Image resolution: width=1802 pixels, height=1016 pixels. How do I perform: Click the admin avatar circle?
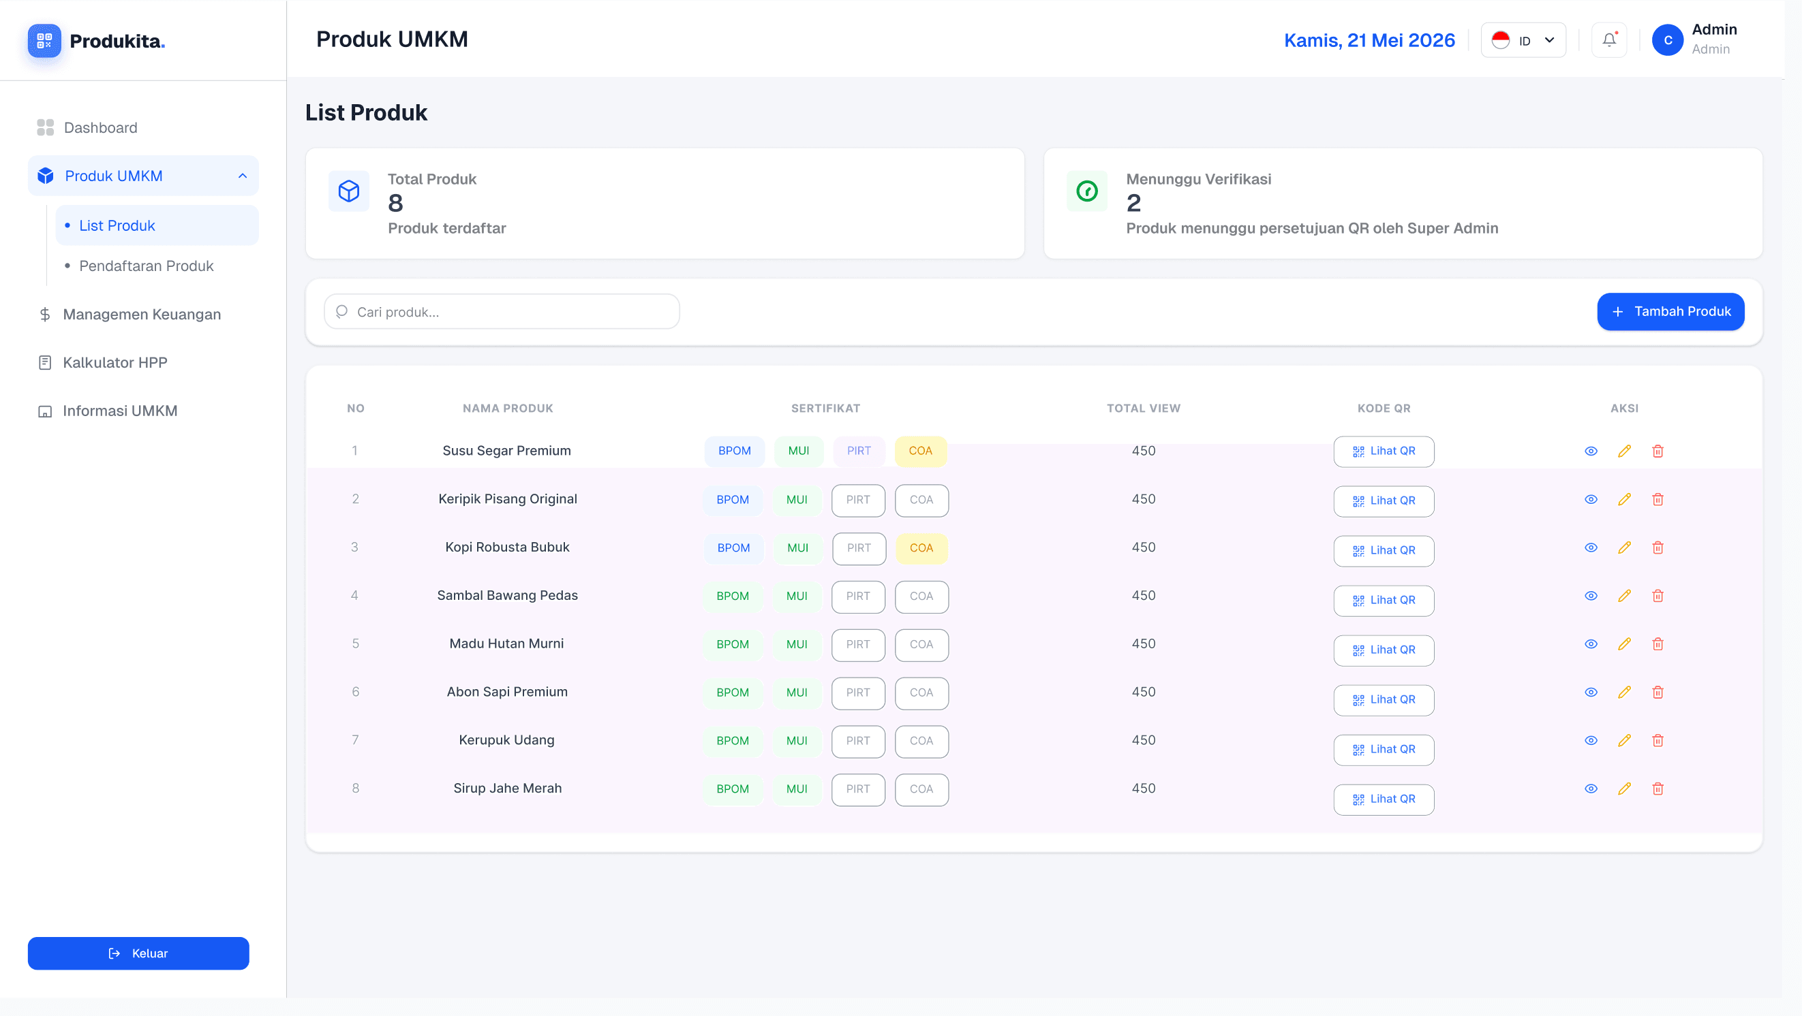1667,41
